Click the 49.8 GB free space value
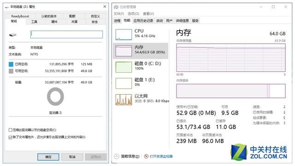 pyautogui.click(x=86, y=71)
